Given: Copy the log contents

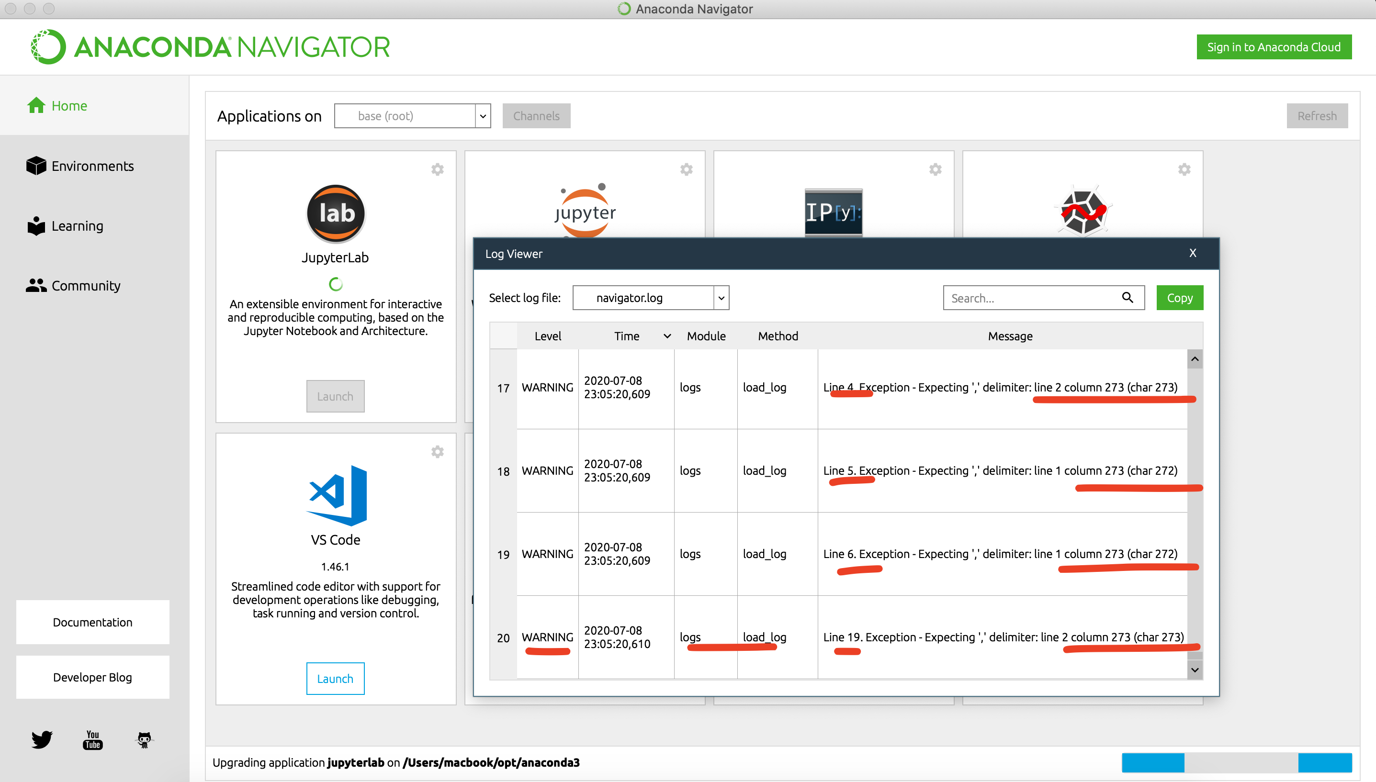Looking at the screenshot, I should coord(1180,298).
